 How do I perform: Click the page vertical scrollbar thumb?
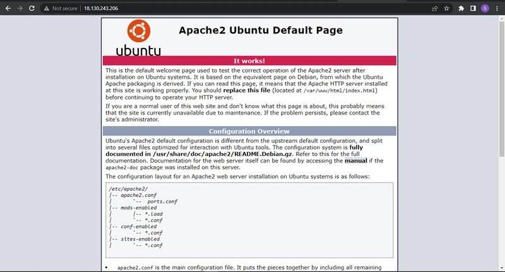tap(502, 89)
